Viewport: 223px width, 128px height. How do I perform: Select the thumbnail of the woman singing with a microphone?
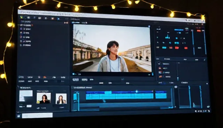tap(44, 98)
